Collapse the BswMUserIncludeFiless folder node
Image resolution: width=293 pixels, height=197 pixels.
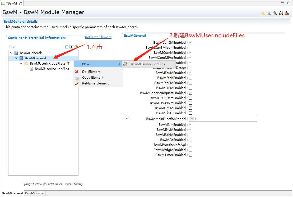pyautogui.click(x=21, y=64)
